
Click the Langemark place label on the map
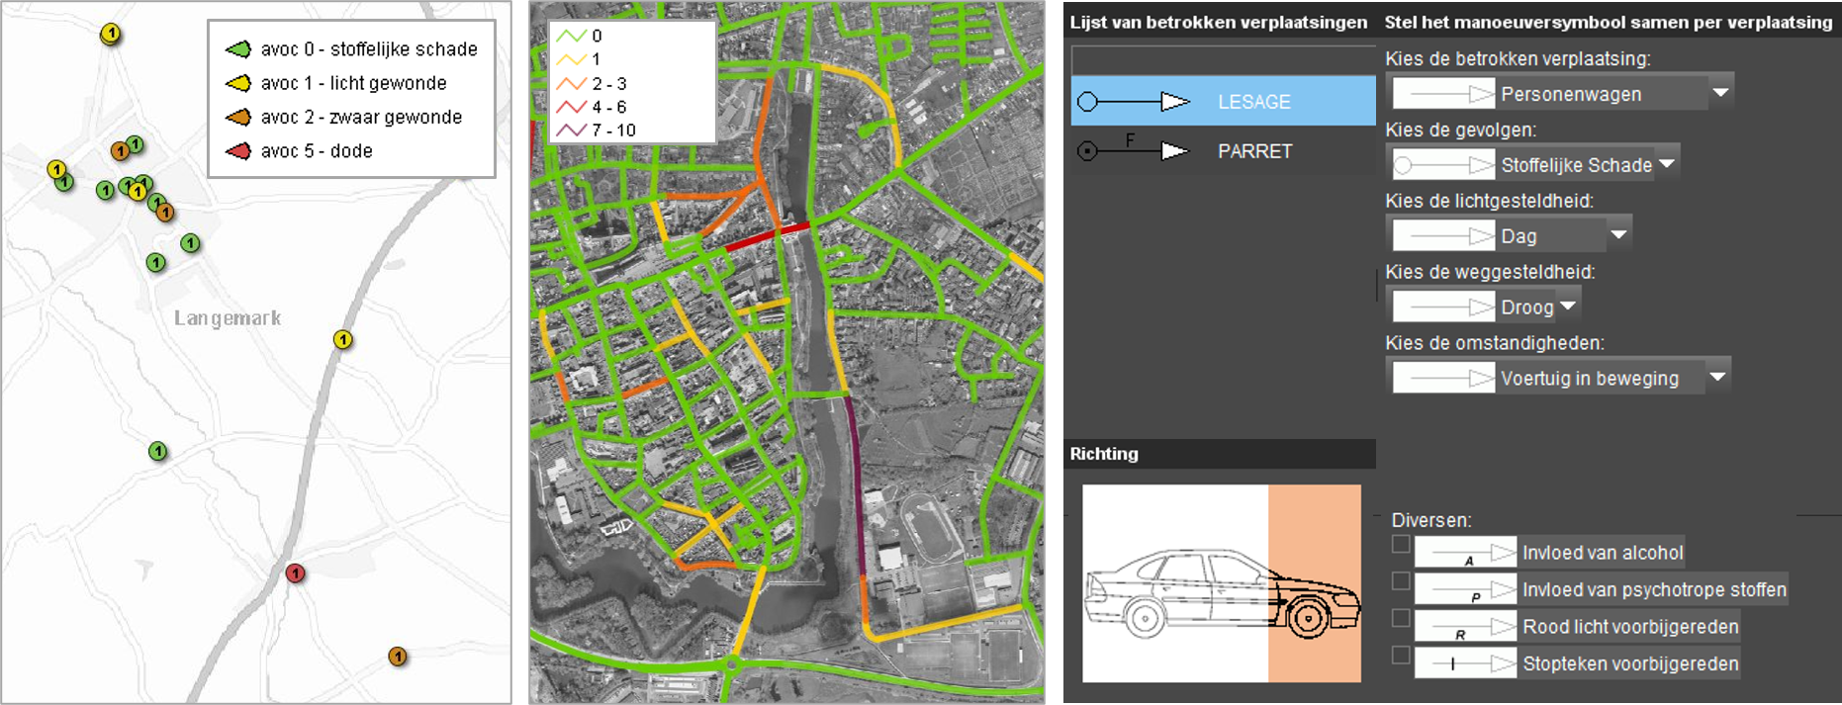tap(228, 318)
